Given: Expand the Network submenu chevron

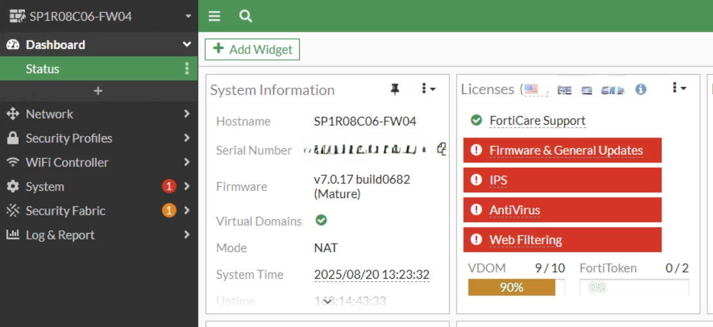Looking at the screenshot, I should (x=187, y=114).
